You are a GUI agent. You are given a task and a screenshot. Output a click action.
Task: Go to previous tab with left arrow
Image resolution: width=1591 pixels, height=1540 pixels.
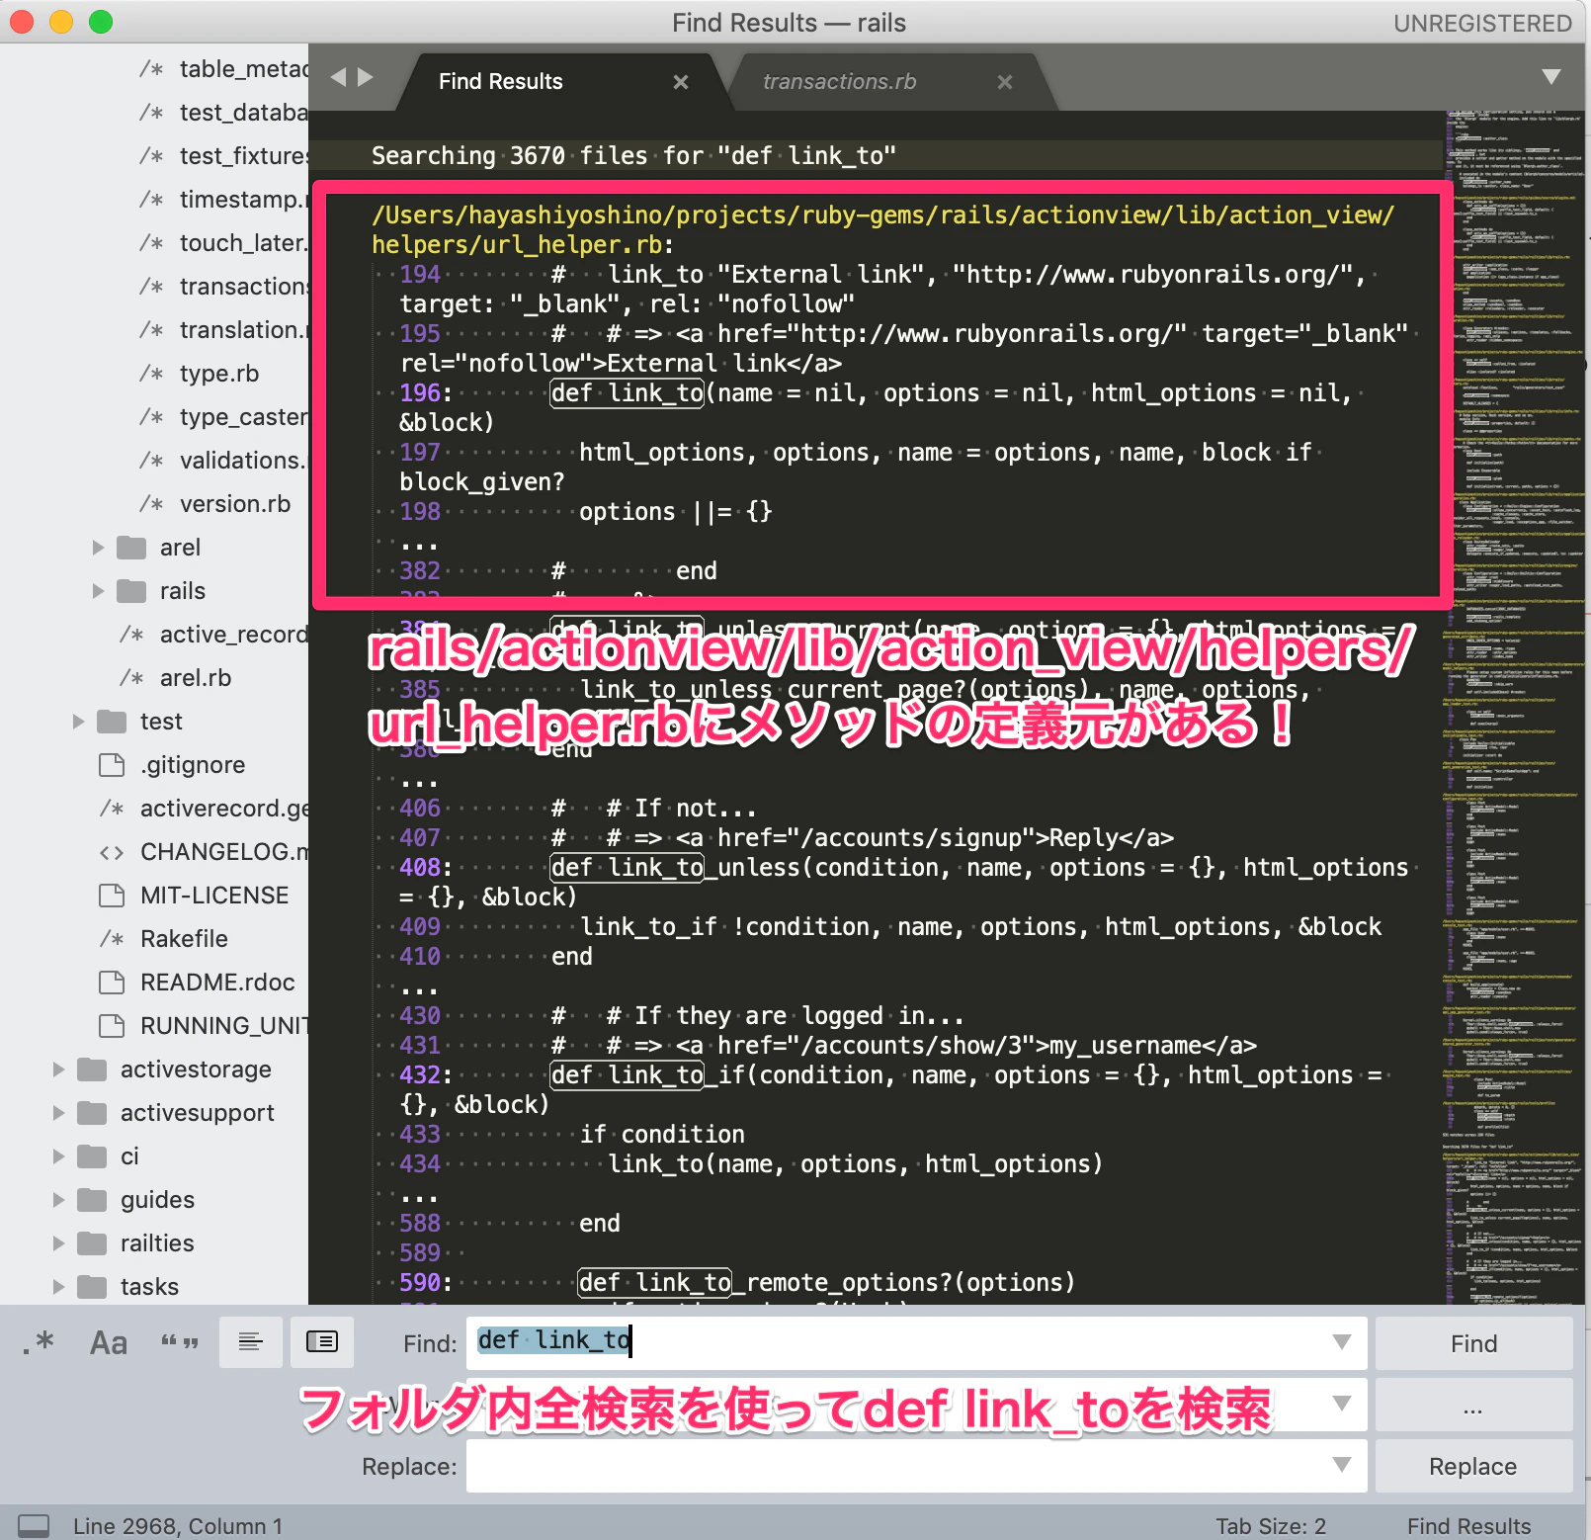[338, 77]
